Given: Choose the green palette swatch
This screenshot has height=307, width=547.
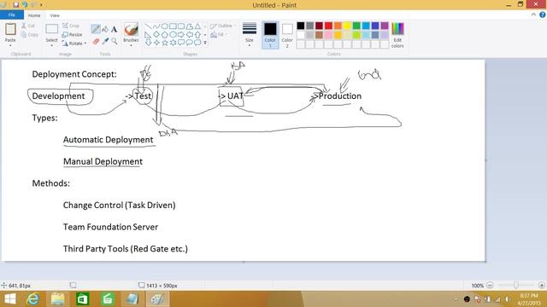Looking at the screenshot, I should point(356,26).
